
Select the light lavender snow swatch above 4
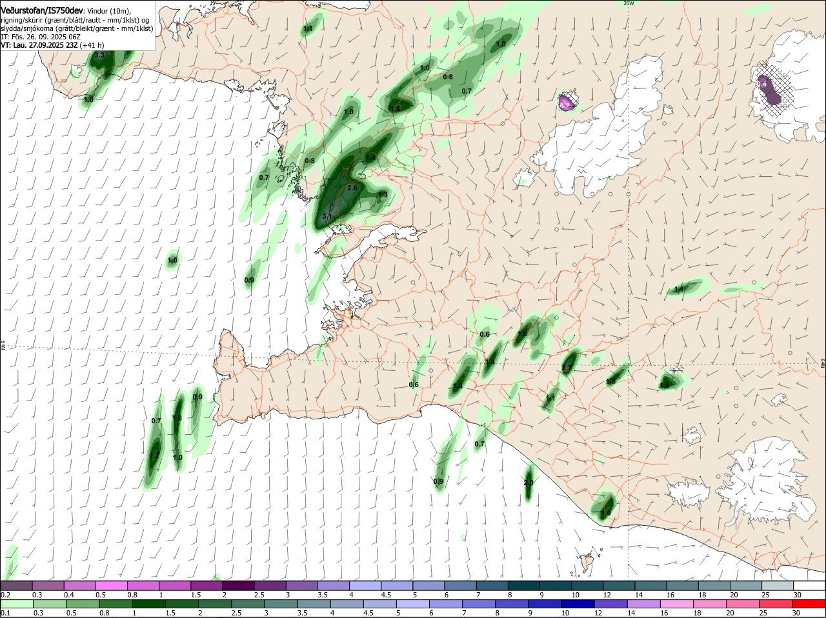pos(365,586)
